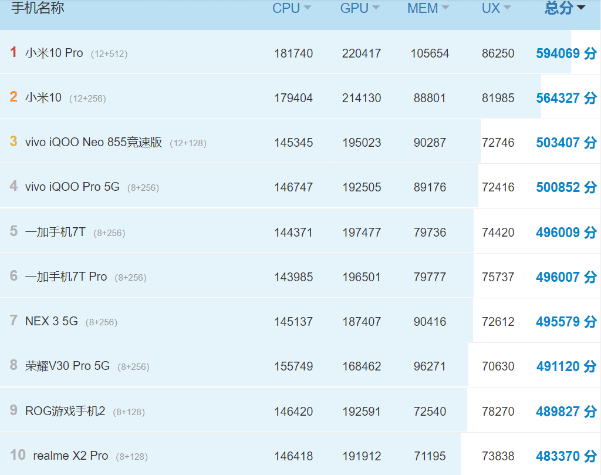601x475 pixels.
Task: Open the 小米10 Pro phone entry
Action: coord(54,52)
